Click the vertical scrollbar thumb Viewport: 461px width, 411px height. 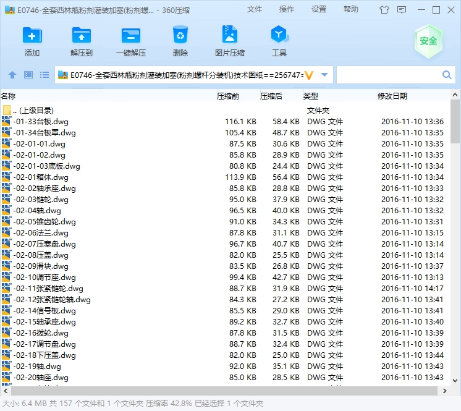[x=455, y=121]
